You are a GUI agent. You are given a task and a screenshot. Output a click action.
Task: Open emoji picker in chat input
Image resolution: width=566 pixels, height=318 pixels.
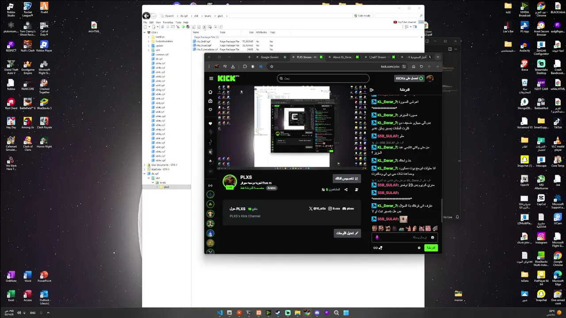432,238
